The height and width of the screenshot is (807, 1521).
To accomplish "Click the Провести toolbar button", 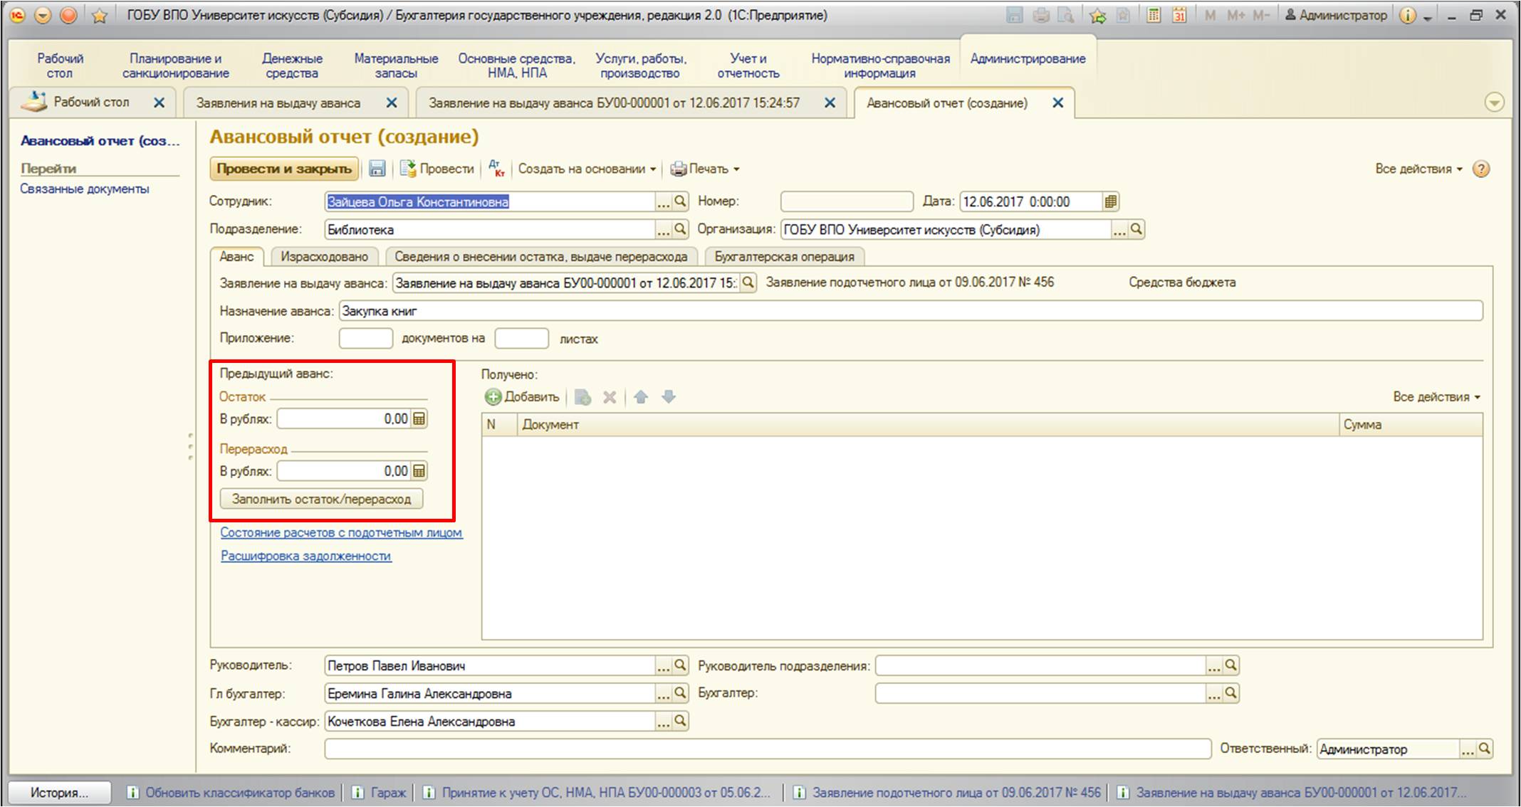I will point(437,169).
